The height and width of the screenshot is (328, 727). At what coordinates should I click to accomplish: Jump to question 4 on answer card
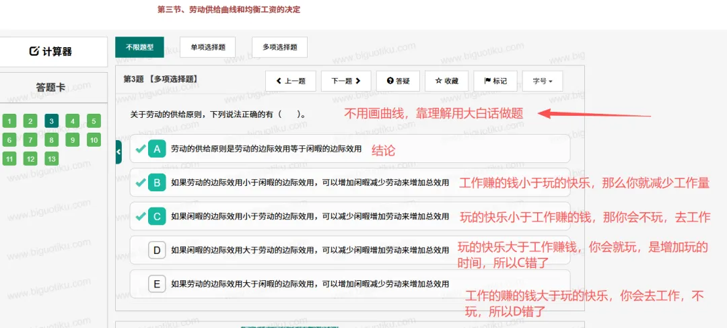[x=73, y=121]
